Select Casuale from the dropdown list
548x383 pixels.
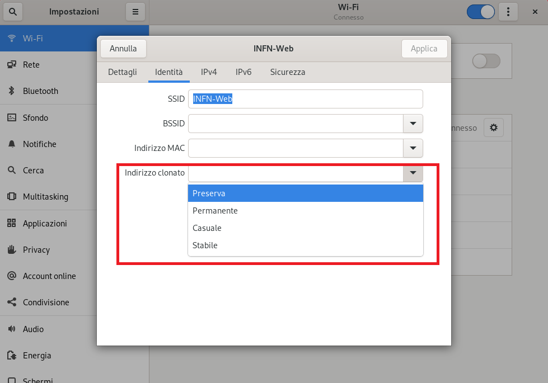[306, 228]
